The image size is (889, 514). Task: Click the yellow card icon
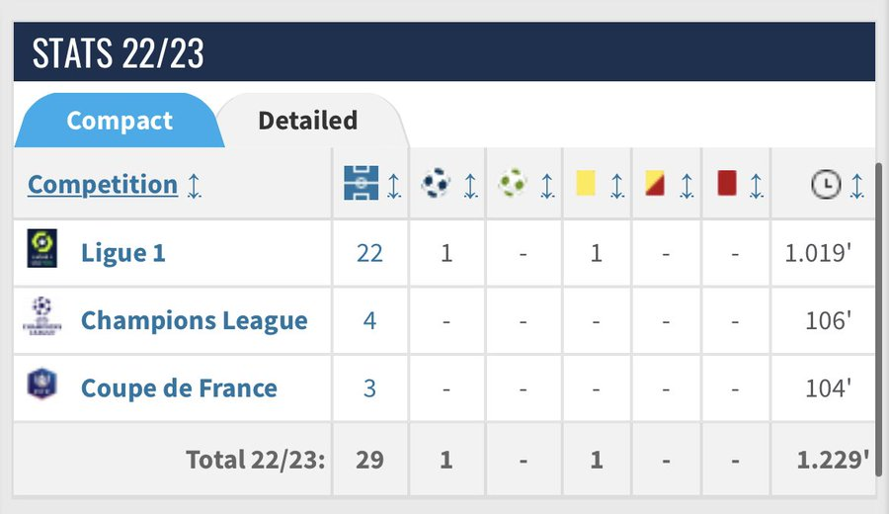click(x=585, y=184)
